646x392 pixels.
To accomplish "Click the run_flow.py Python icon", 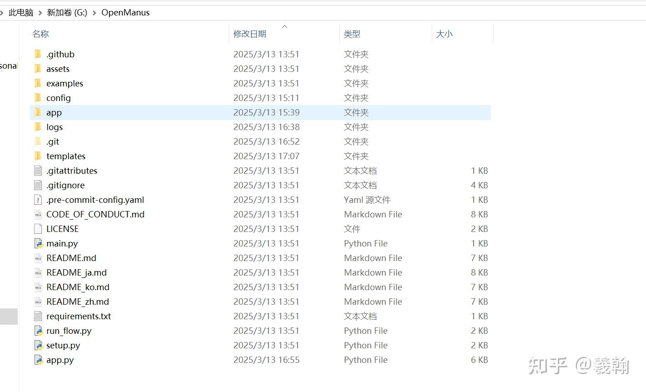I will point(38,331).
